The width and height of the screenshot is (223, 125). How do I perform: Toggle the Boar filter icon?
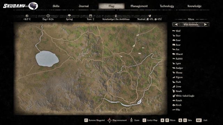coord(174,40)
